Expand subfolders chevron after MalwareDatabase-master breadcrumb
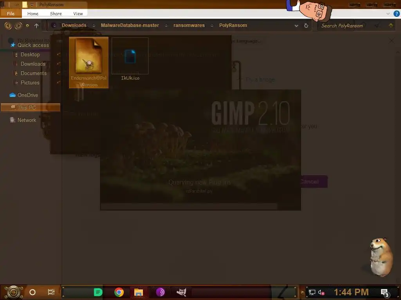The width and height of the screenshot is (401, 300). tap(166, 25)
